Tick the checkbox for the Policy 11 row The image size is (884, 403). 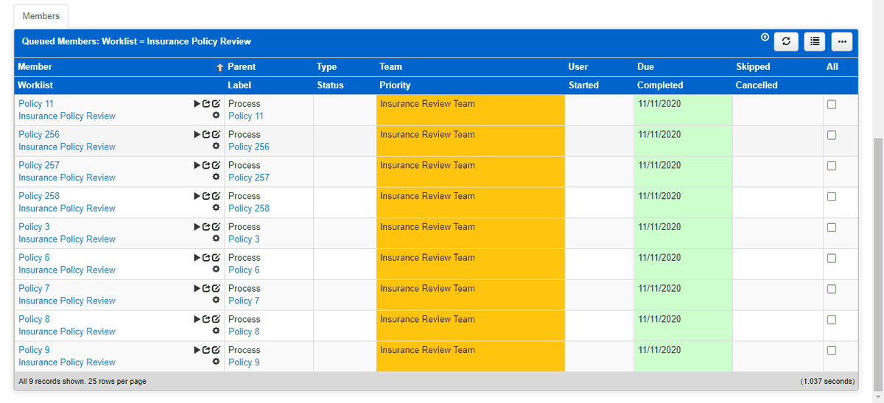pos(832,105)
